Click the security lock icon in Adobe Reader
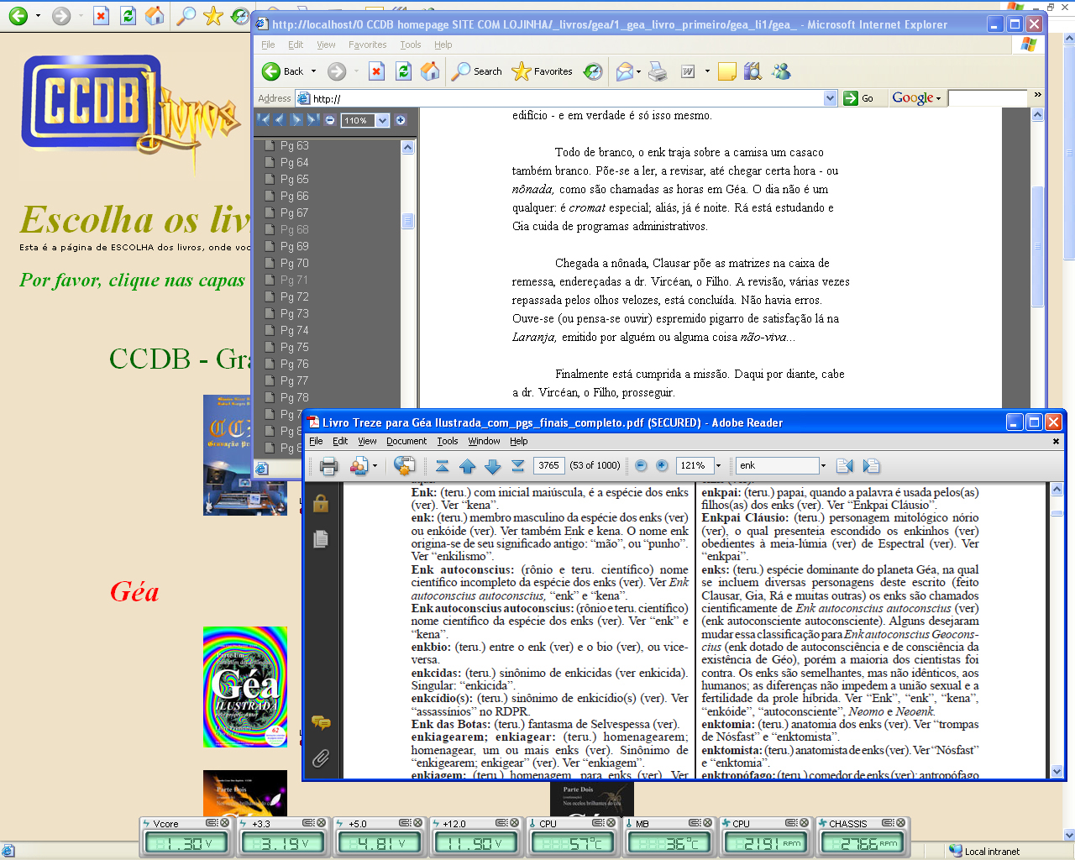Image resolution: width=1075 pixels, height=860 pixels. point(320,503)
